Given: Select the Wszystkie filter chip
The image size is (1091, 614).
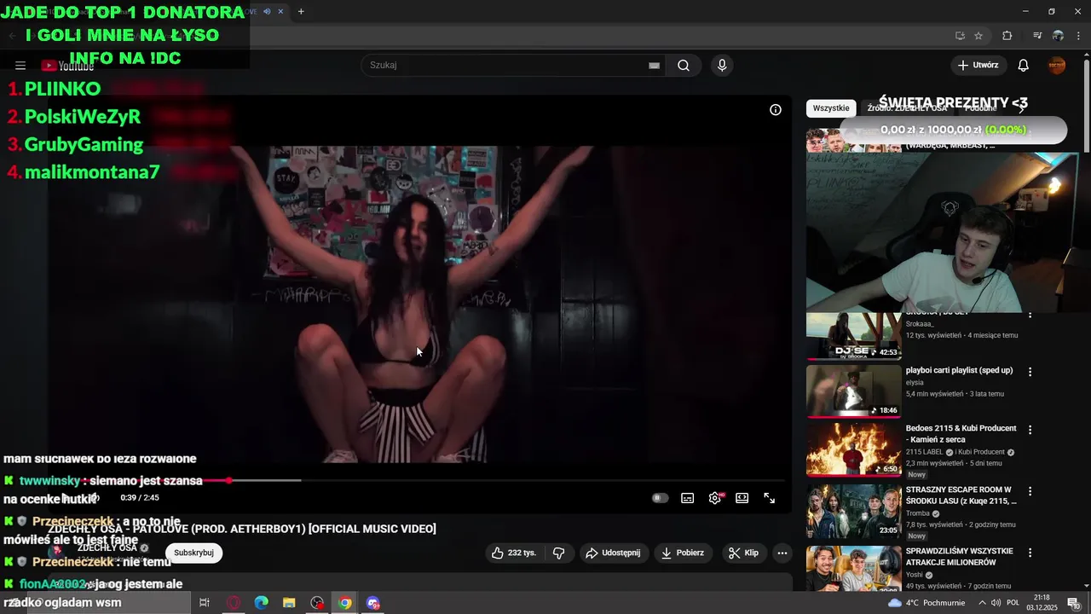Looking at the screenshot, I should tap(831, 108).
